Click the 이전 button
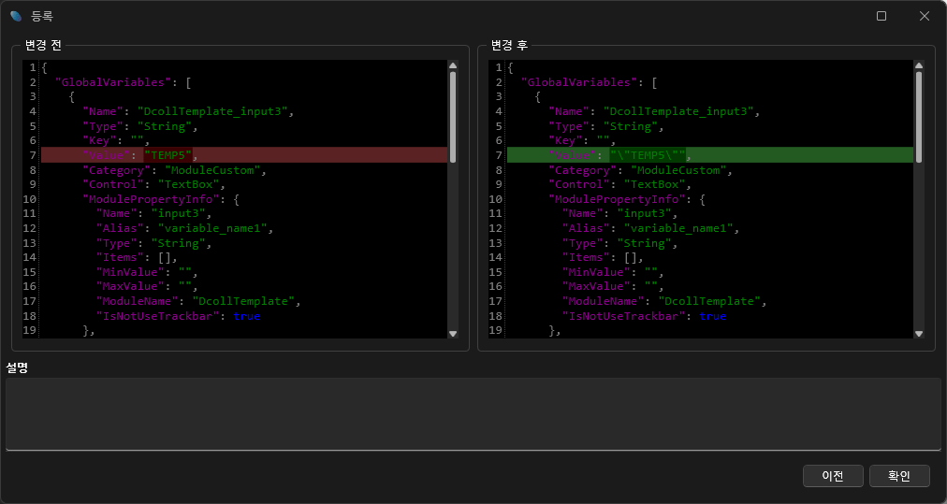 tap(833, 476)
